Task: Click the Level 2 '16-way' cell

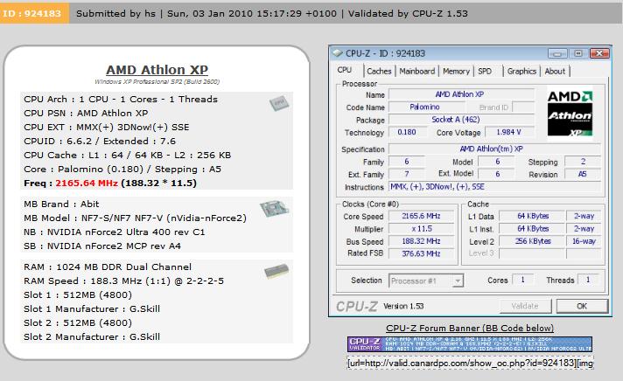Action: point(584,241)
